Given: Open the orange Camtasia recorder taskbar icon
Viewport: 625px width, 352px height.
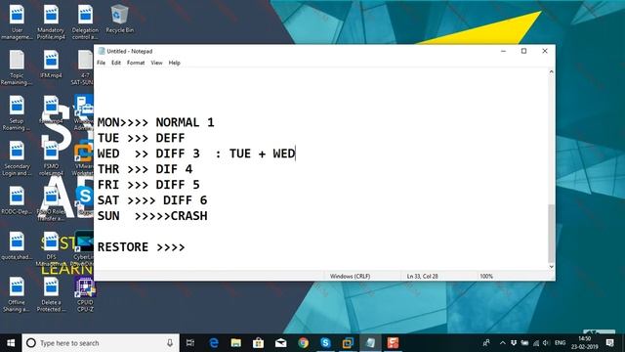Looking at the screenshot, I should click(393, 343).
